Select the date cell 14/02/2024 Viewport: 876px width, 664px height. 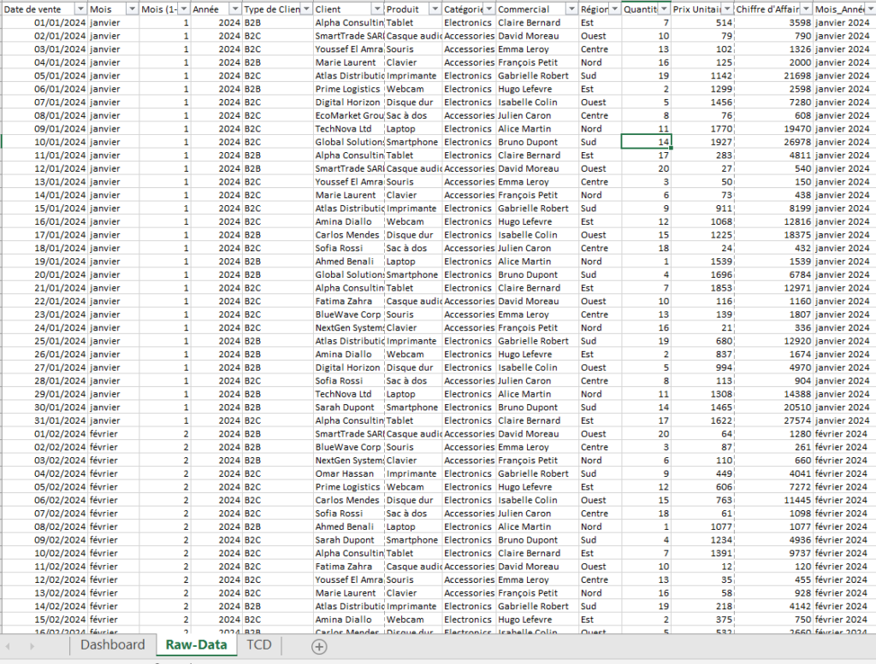[44, 607]
